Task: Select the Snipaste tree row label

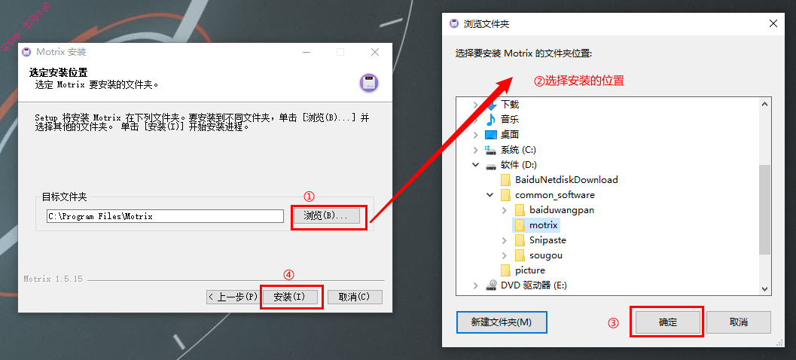Action: pos(547,240)
